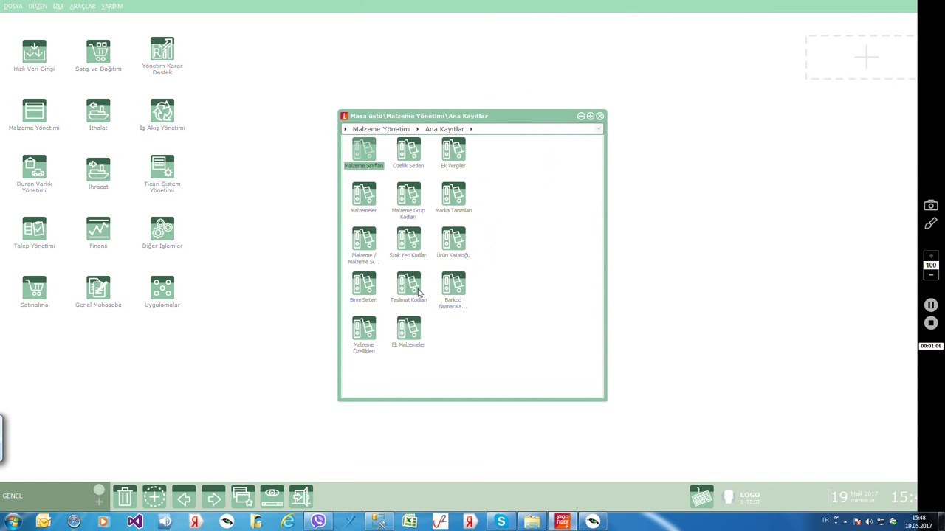Open Özellik Setleri icon
Screen dimensions: 945x531
pyautogui.click(x=408, y=154)
